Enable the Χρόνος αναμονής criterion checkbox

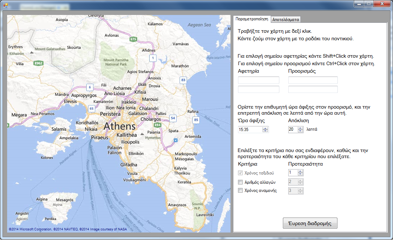(240, 191)
